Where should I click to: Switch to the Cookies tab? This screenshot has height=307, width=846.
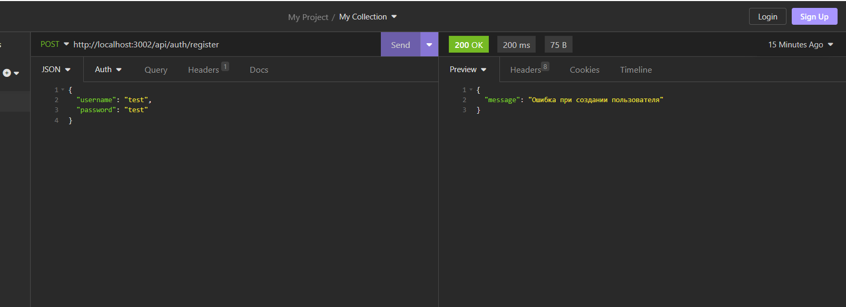[584, 70]
